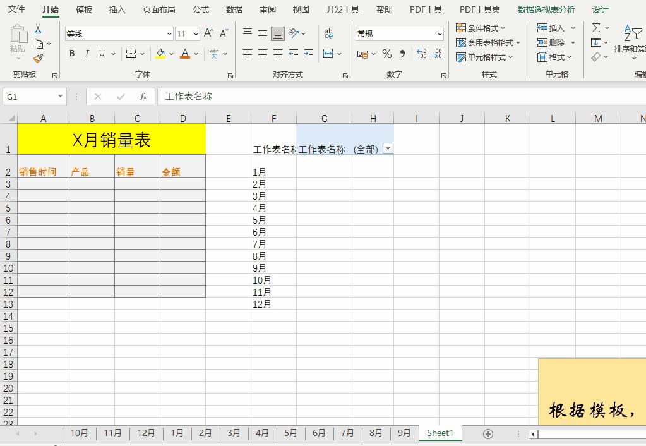Image resolution: width=646 pixels, height=446 pixels.
Task: Open the worksheet name filter dropdown
Action: point(388,148)
